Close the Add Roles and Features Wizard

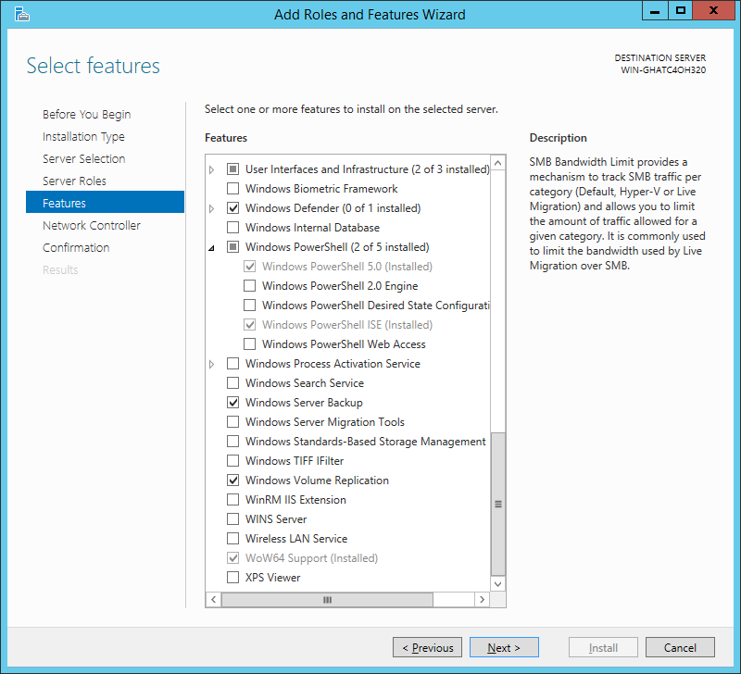tap(714, 10)
